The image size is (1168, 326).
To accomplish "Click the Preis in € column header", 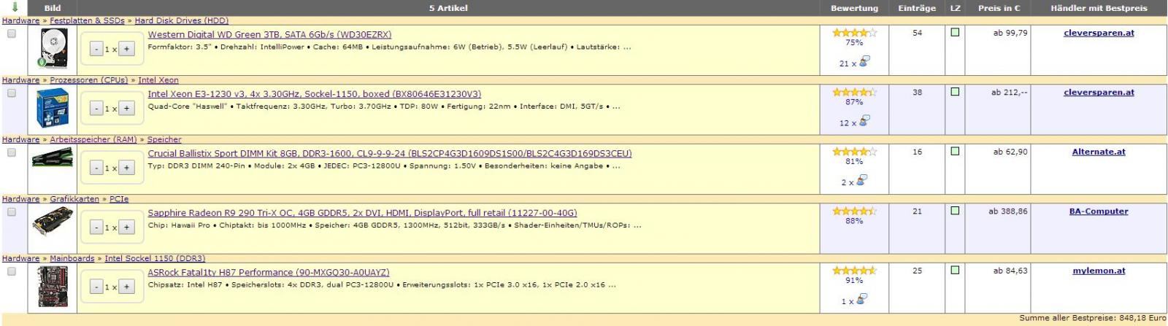I will click(x=999, y=8).
